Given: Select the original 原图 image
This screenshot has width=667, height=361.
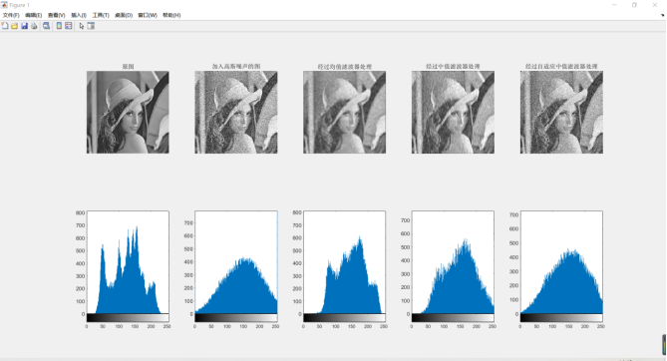Looking at the screenshot, I should click(x=128, y=112).
